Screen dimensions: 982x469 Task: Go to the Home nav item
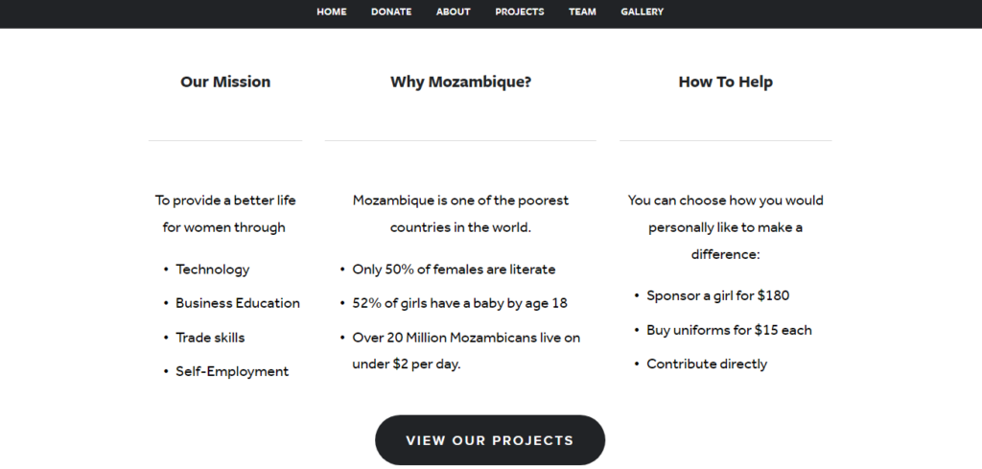point(332,12)
